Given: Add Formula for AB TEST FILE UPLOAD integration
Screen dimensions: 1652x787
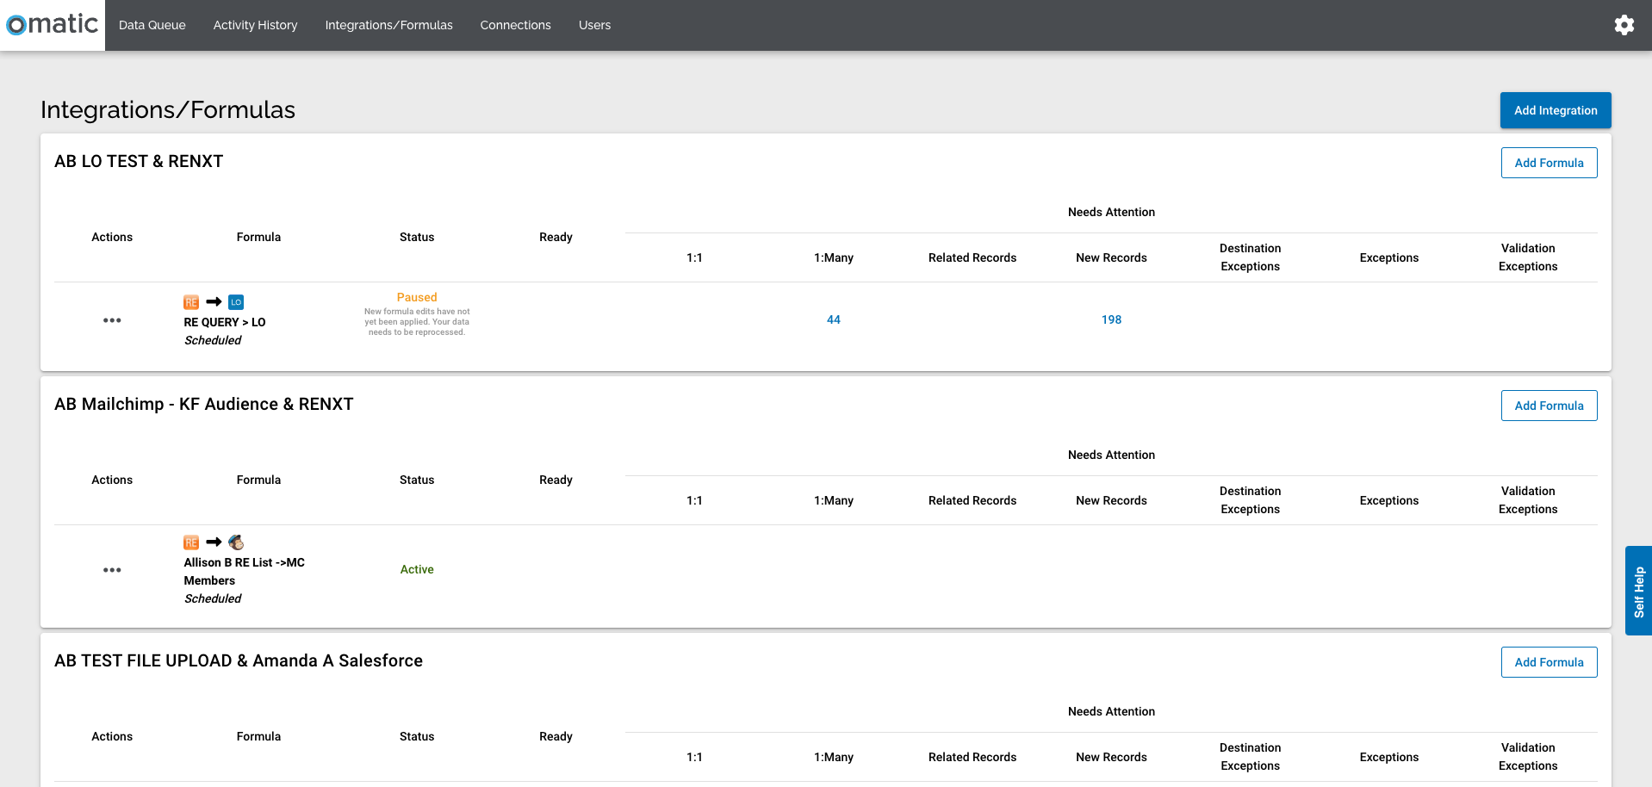Looking at the screenshot, I should (x=1549, y=661).
